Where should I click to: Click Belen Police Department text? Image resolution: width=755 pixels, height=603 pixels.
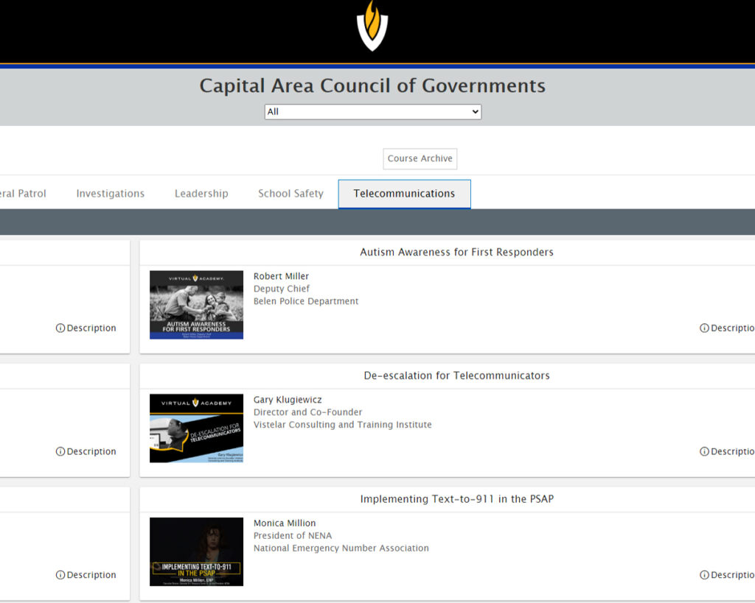[306, 301]
